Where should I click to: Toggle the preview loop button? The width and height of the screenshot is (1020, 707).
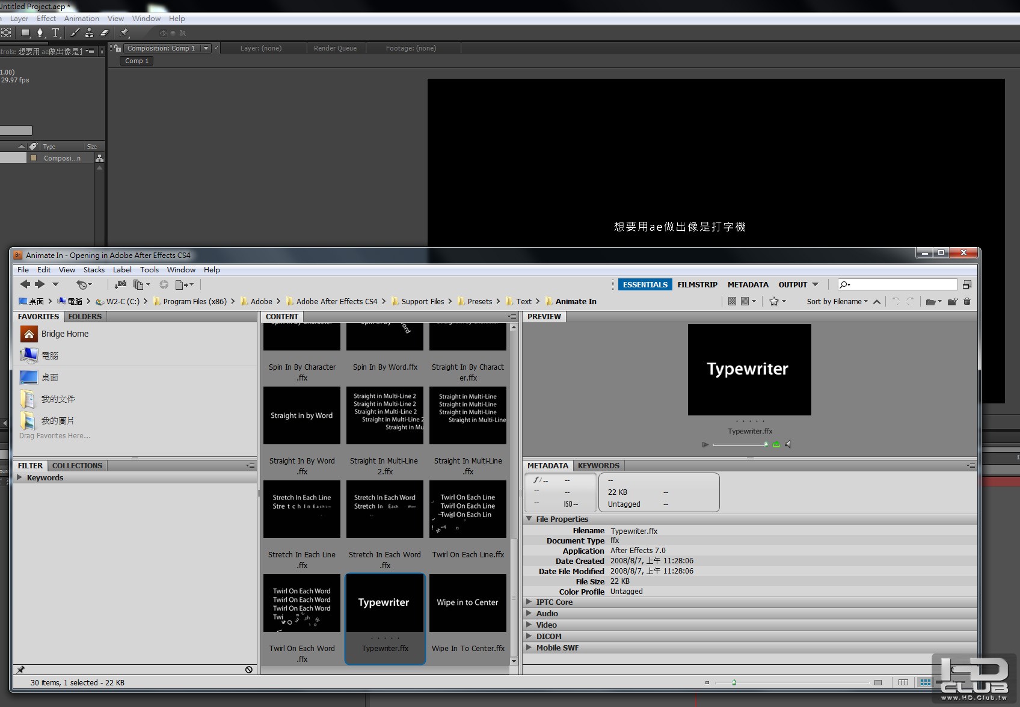point(776,444)
